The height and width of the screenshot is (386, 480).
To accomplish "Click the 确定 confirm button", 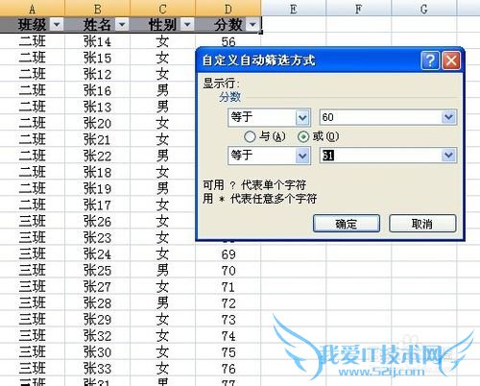I will point(347,224).
